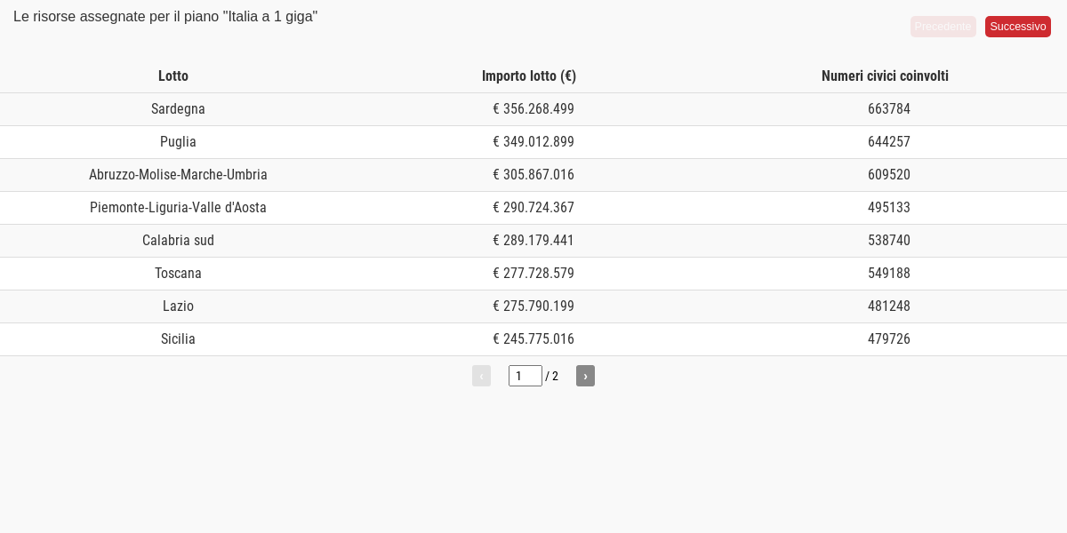Click the "/ 2" total pages label

[552, 377]
